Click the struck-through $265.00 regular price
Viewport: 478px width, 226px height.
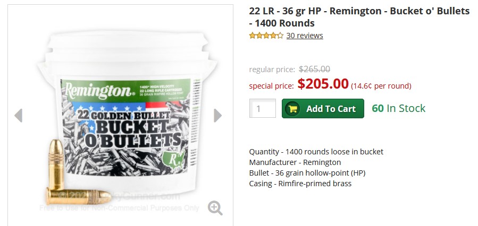(x=314, y=69)
